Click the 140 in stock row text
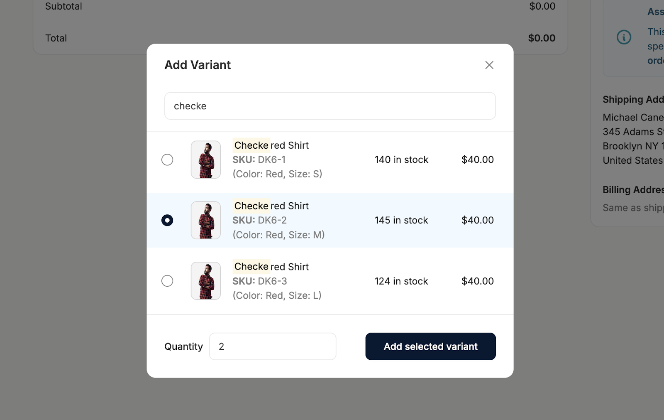Viewport: 664px width, 420px height. 401,160
